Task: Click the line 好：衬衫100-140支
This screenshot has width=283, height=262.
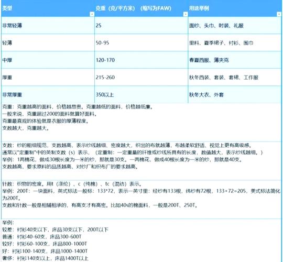Action: [45, 251]
